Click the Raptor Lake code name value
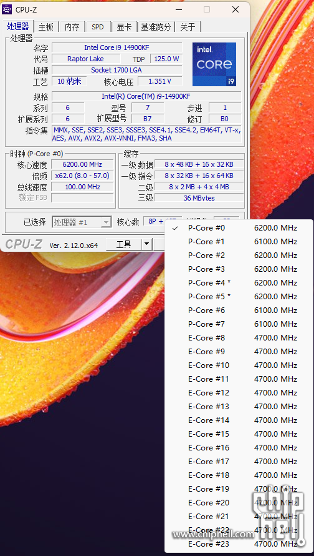This screenshot has width=314, height=556. 86,59
